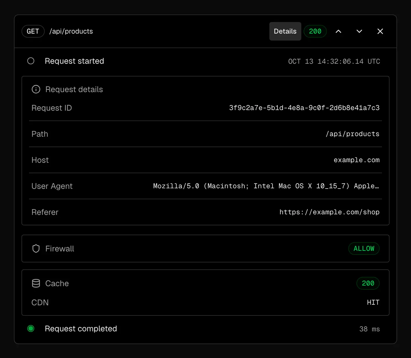Click the Host value example.com

point(356,160)
